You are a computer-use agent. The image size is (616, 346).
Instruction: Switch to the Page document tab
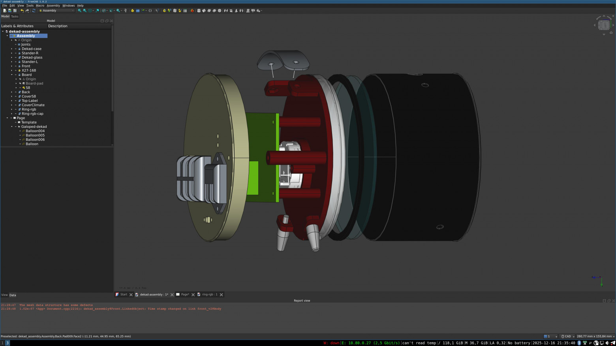pos(184,295)
